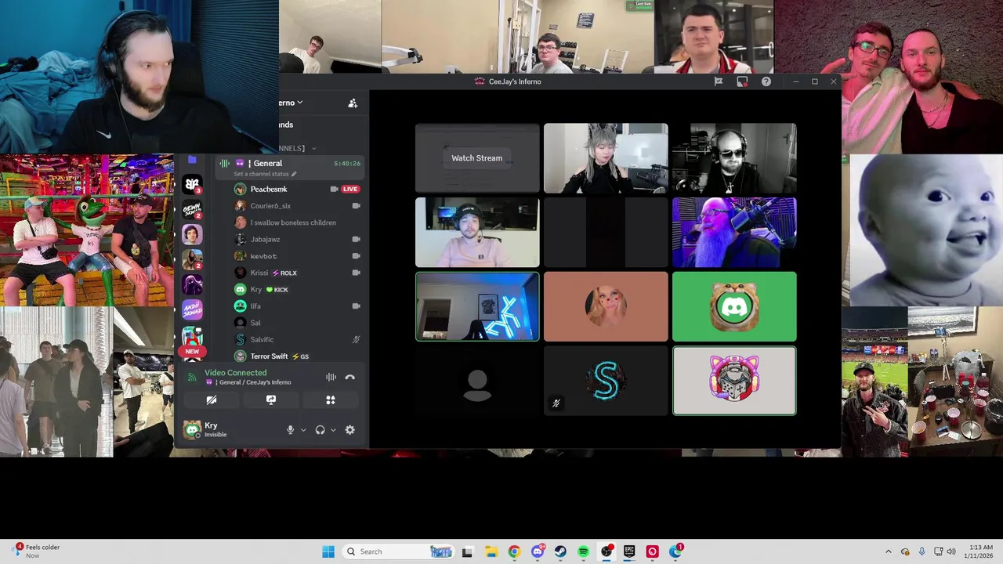1003x564 pixels.
Task: Open Discord user settings gear
Action: pos(349,429)
